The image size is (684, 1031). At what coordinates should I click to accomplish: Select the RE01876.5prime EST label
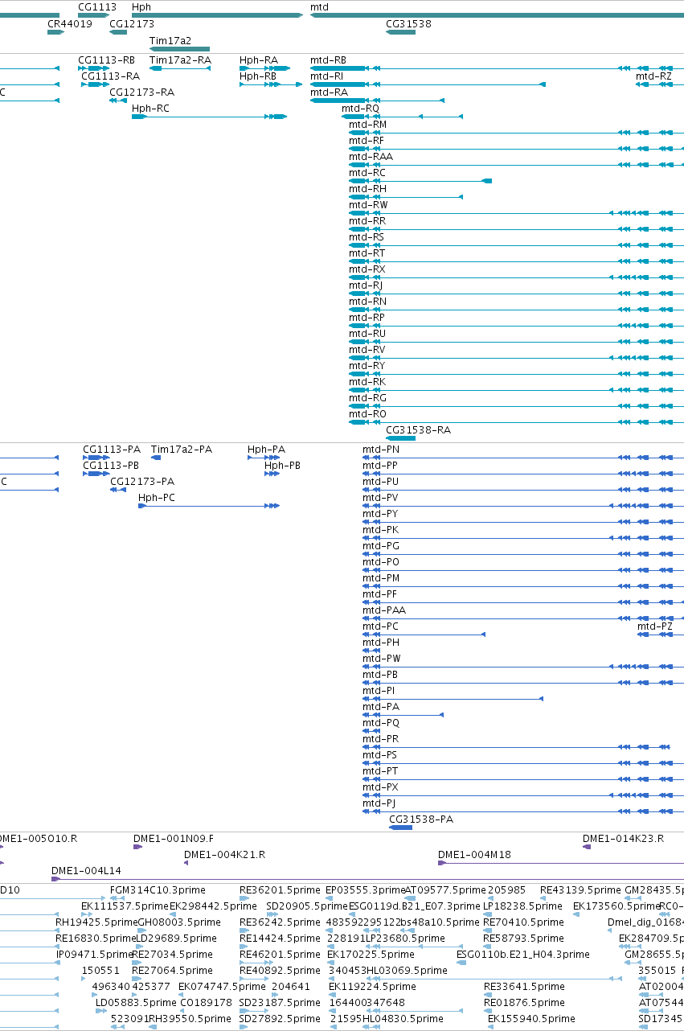[x=523, y=1003]
